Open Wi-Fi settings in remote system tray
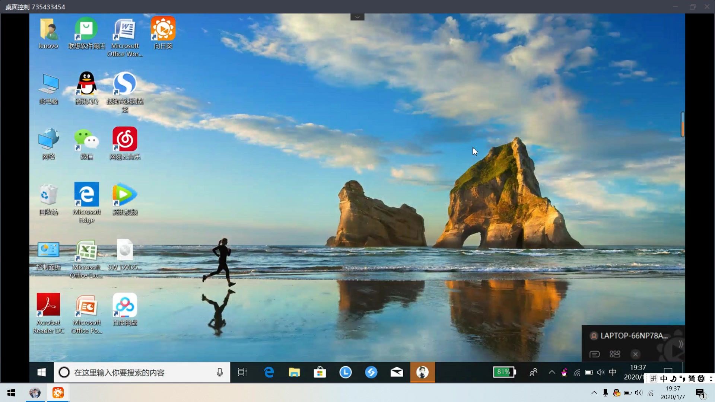The height and width of the screenshot is (402, 715). click(577, 372)
